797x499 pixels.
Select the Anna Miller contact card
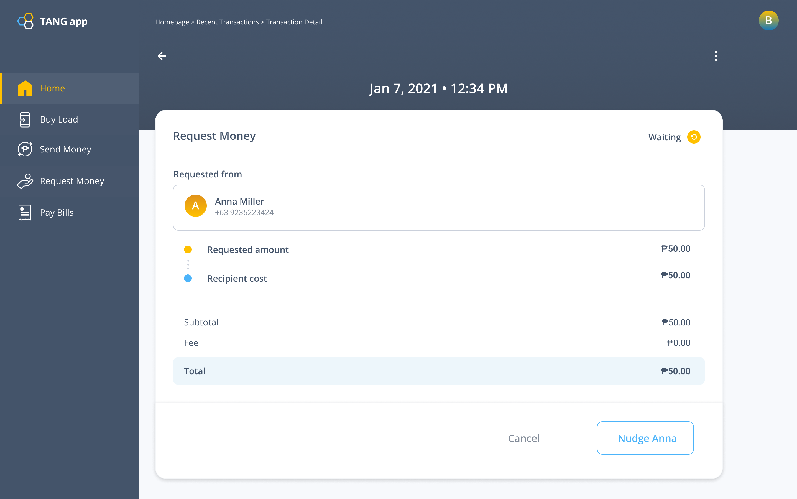(439, 208)
